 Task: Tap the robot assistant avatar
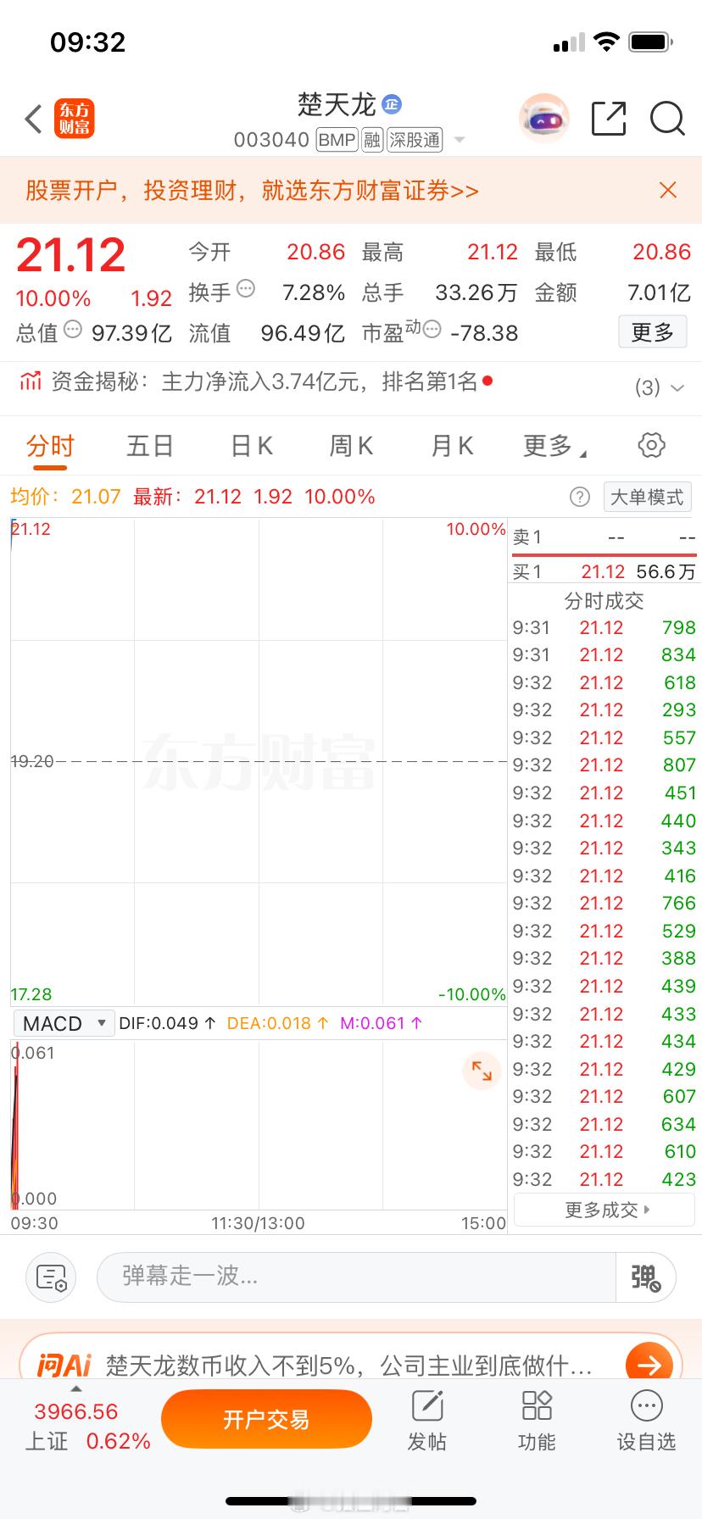543,119
